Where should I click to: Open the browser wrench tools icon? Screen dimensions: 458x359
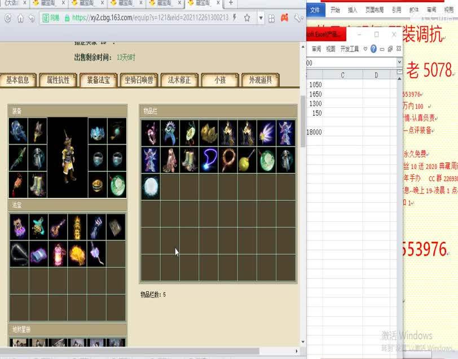coord(297,18)
